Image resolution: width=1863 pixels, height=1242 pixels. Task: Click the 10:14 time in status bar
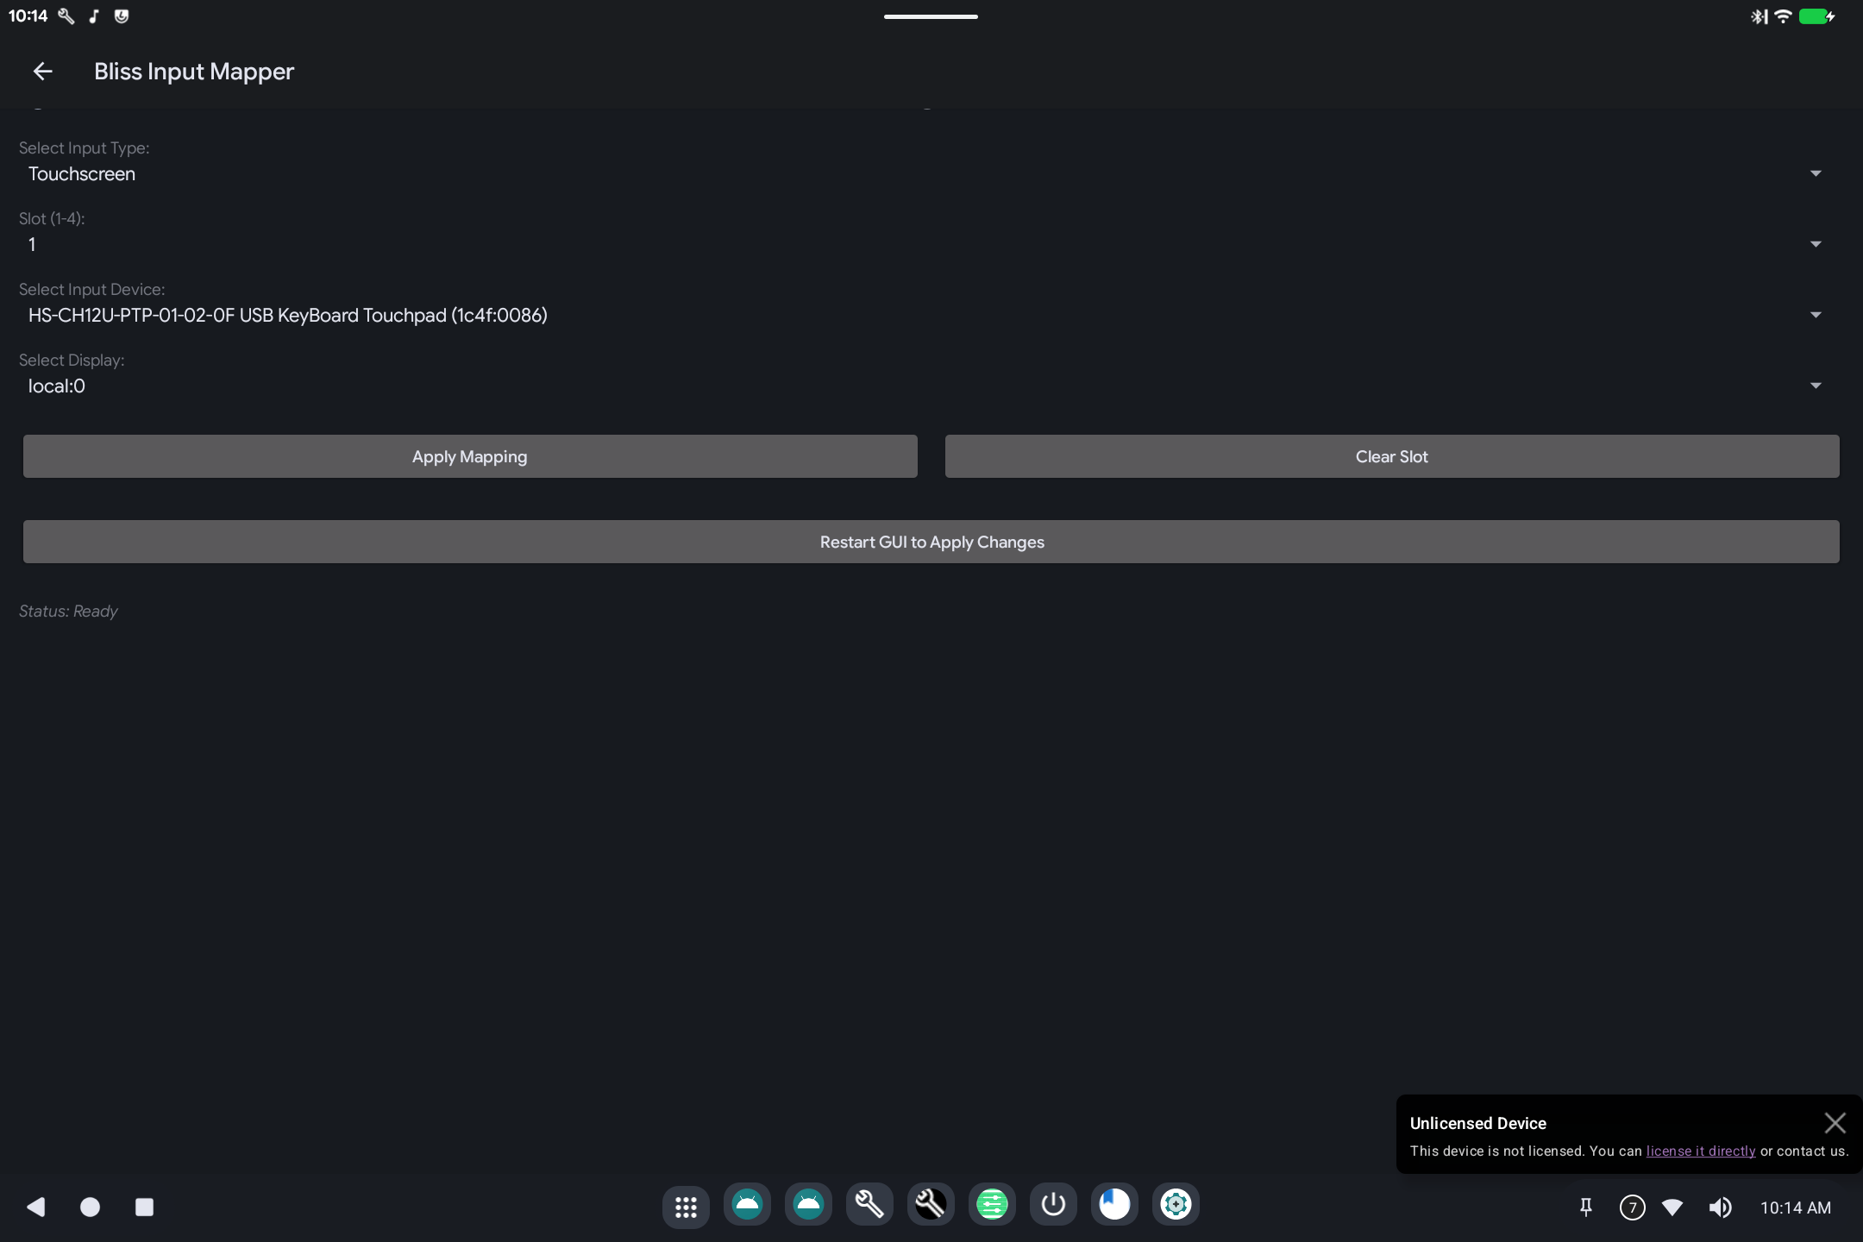pyautogui.click(x=28, y=16)
